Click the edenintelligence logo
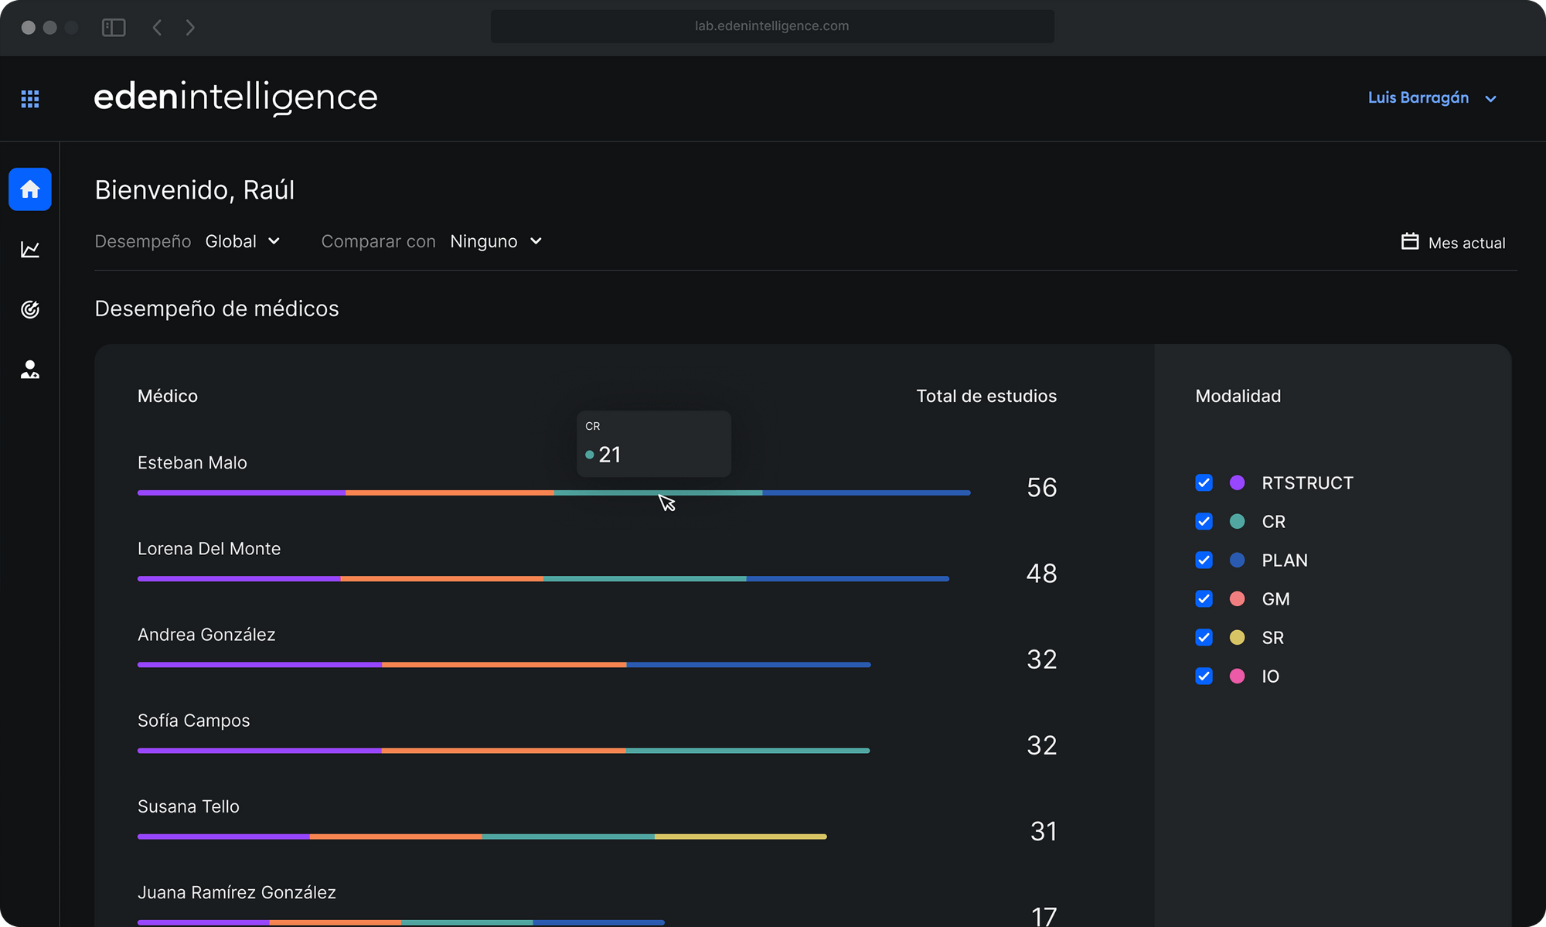 [x=236, y=97]
